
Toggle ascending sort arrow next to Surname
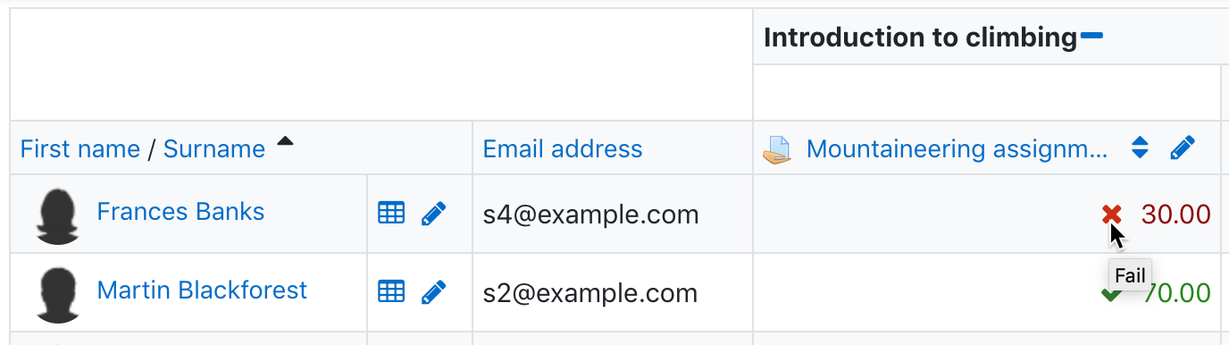(285, 141)
